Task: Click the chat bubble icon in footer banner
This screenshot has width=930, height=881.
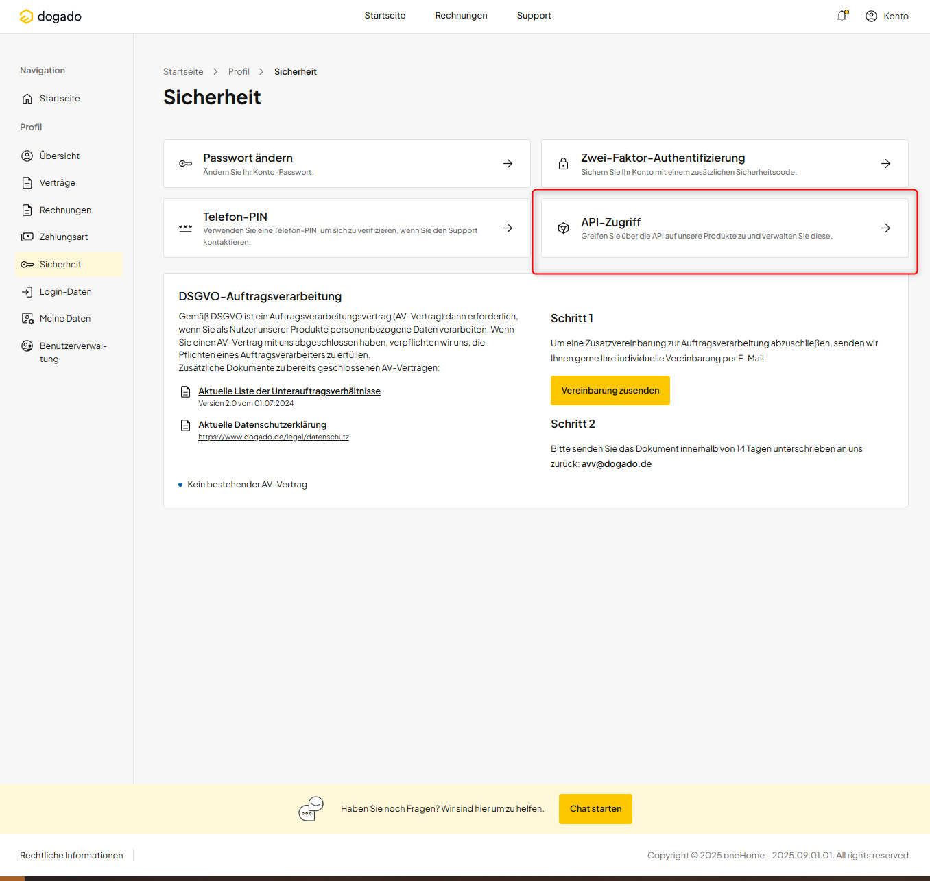Action: coord(311,809)
